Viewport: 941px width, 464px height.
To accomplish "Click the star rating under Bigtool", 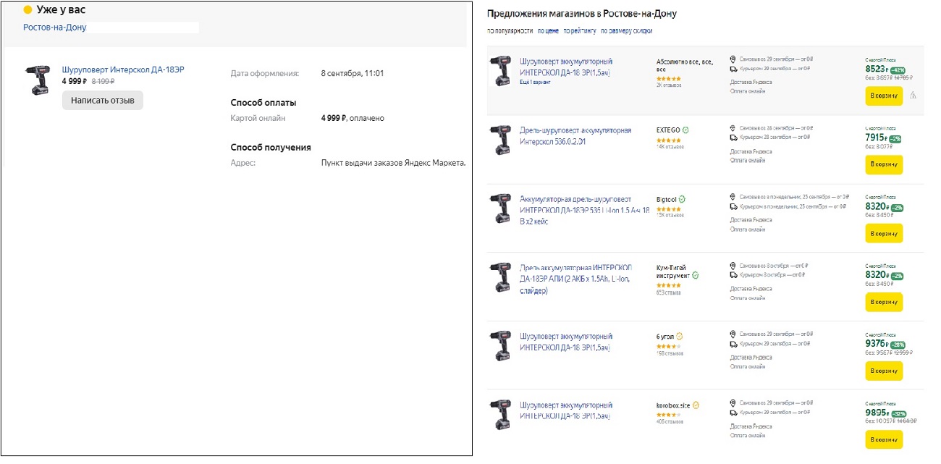I will click(x=668, y=208).
